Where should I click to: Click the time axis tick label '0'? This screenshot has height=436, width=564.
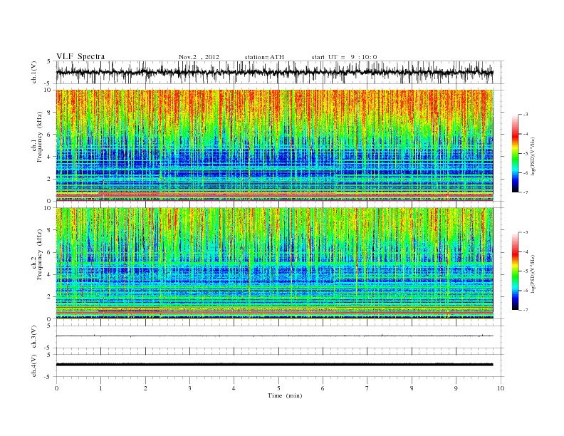point(56,388)
